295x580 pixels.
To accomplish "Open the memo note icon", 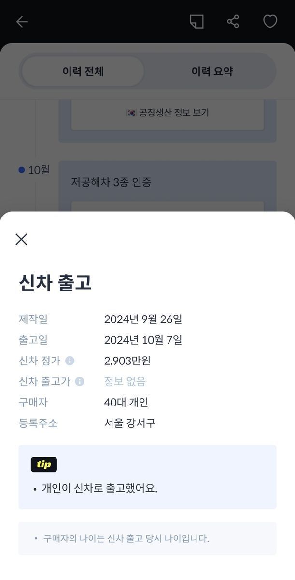I will pos(197,22).
